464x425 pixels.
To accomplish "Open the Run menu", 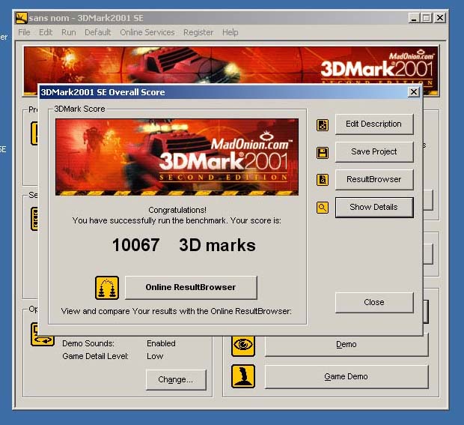I will [x=69, y=32].
